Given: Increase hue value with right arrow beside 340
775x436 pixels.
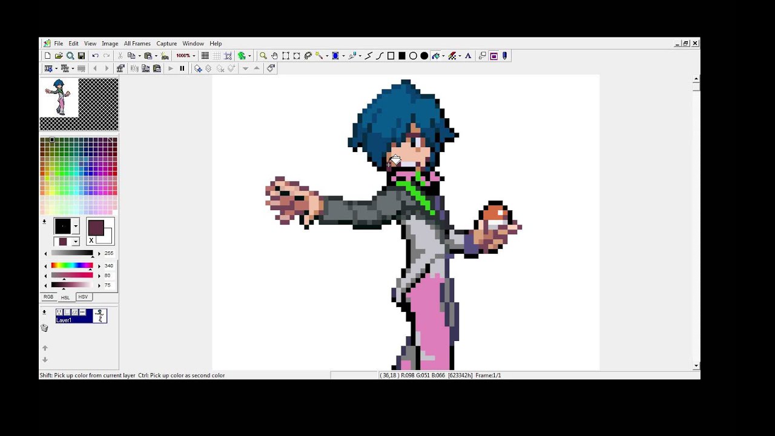Looking at the screenshot, I should [x=99, y=266].
